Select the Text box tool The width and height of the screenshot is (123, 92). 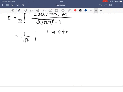click(x=63, y=10)
